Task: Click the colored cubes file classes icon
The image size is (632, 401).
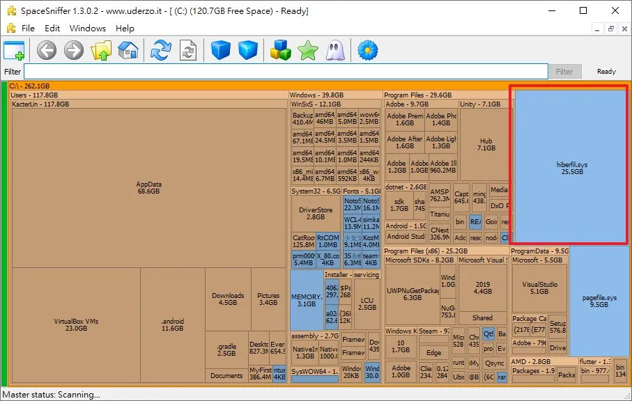Action: pos(281,51)
